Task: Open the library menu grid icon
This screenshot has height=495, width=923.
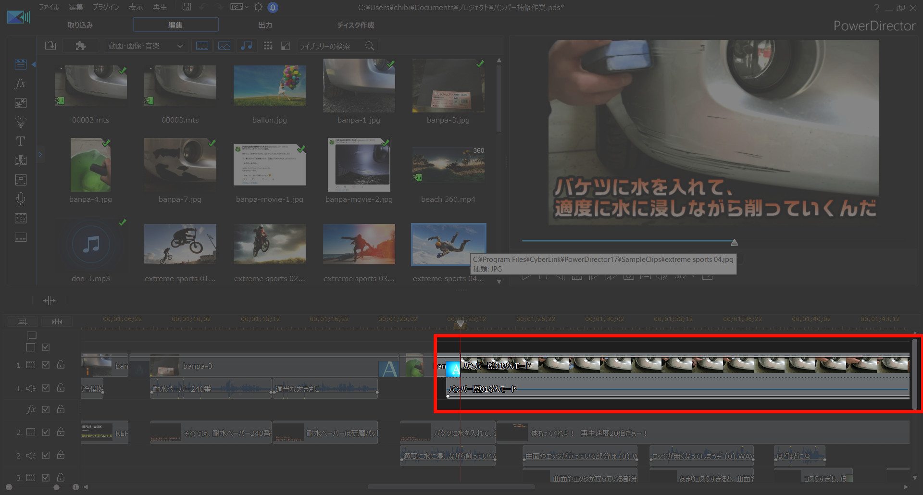Action: 268,46
